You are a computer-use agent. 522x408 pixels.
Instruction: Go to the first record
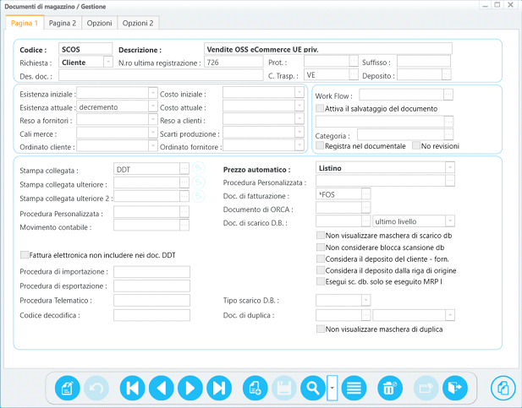point(132,388)
